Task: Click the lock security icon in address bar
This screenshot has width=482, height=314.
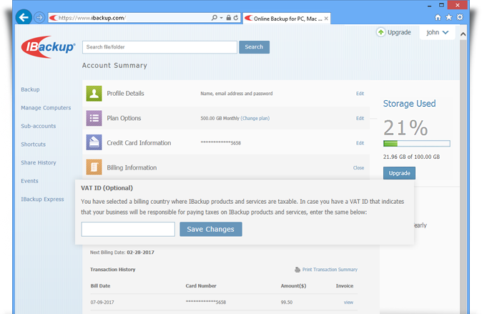Action: pyautogui.click(x=228, y=18)
